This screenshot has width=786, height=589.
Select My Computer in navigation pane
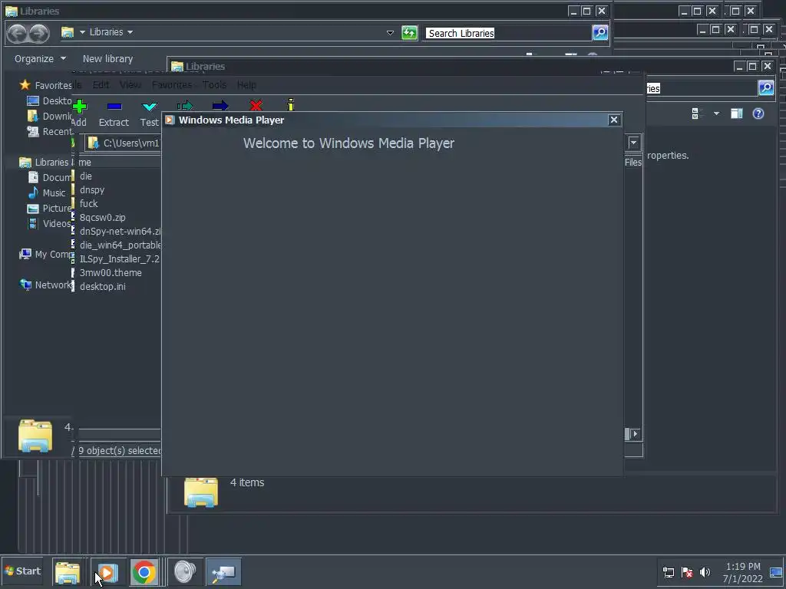[46, 255]
